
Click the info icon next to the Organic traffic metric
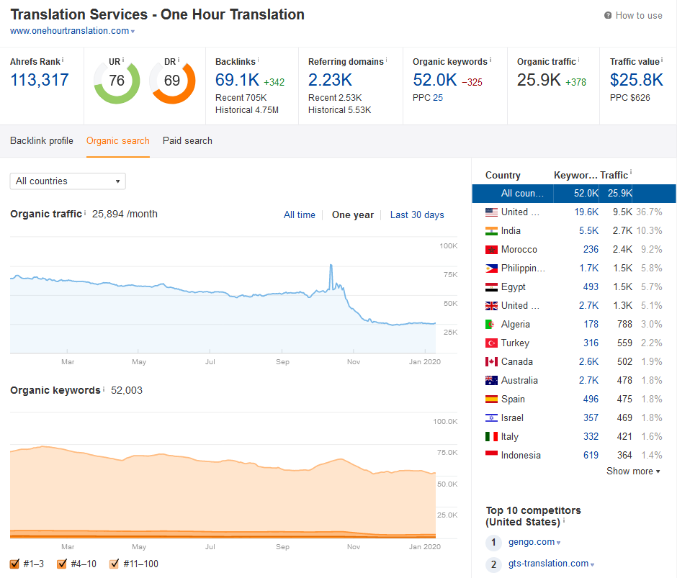click(578, 59)
